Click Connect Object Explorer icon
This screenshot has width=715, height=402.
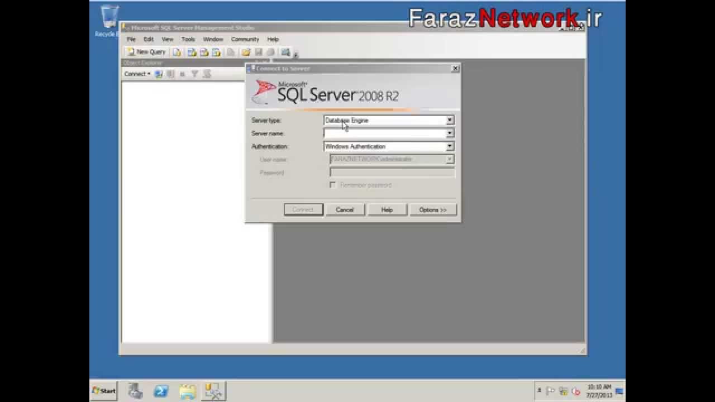coord(159,74)
